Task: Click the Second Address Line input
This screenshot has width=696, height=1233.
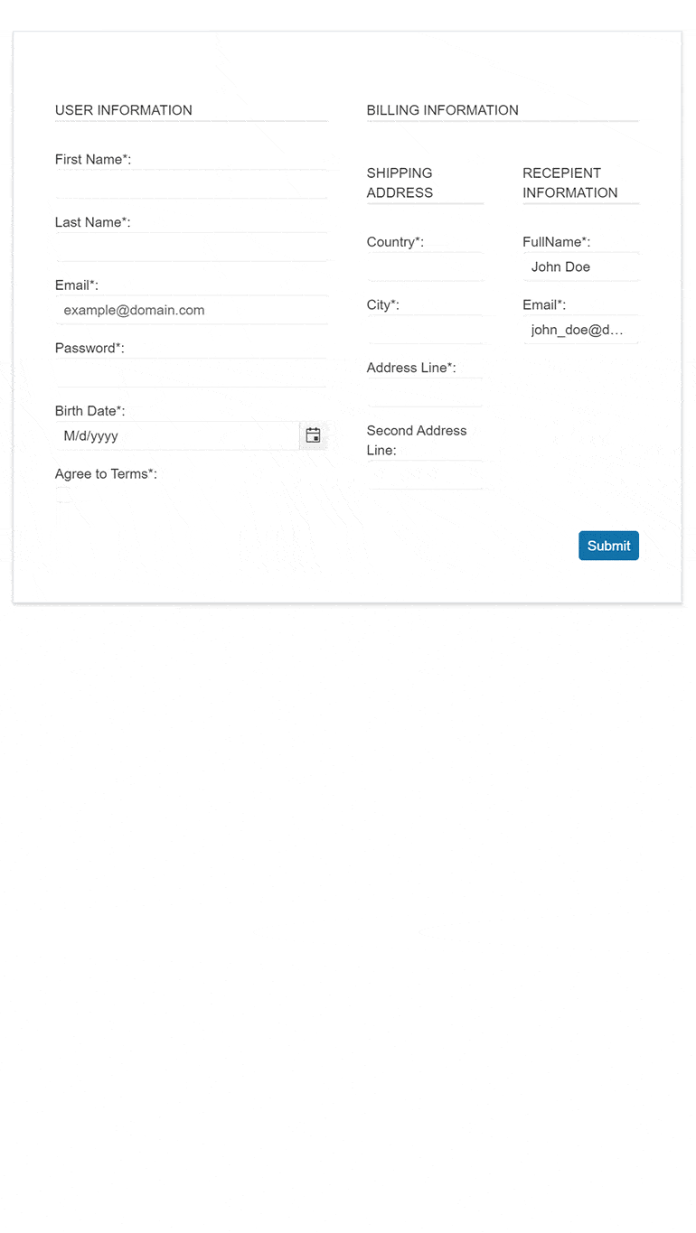Action: coord(425,474)
